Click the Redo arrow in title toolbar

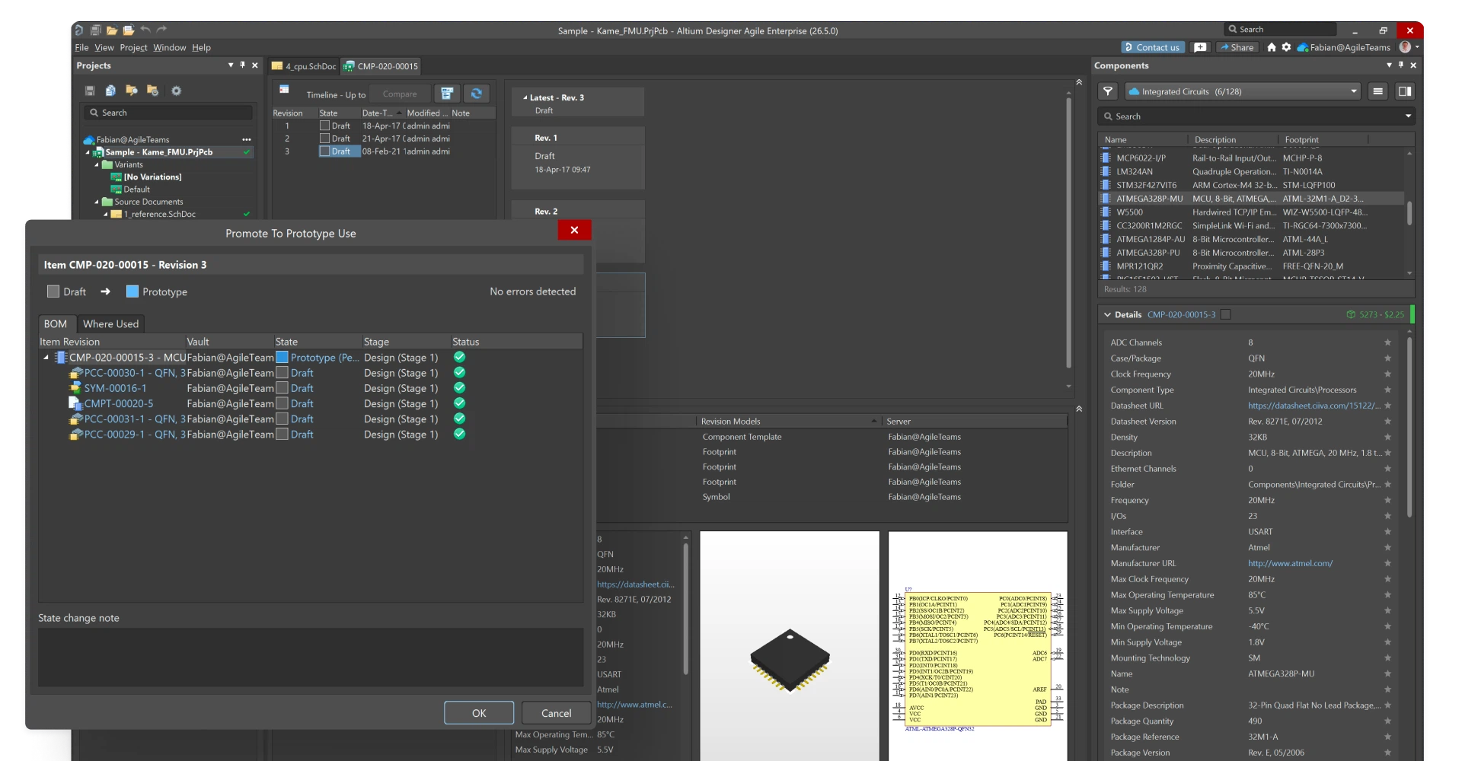point(161,30)
